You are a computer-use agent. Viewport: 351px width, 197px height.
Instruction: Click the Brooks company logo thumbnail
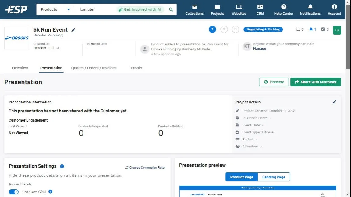tap(16, 38)
